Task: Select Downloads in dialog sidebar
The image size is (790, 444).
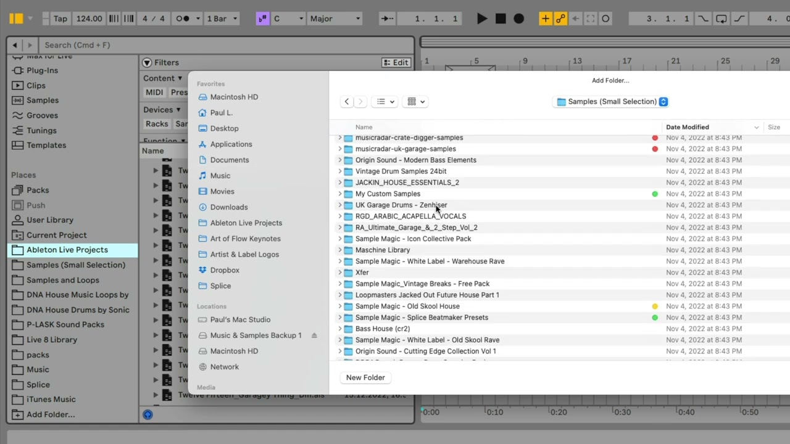Action: tap(228, 207)
